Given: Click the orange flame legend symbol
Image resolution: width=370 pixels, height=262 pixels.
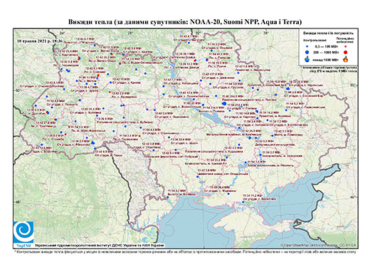Looking at the screenshot, I should (x=346, y=59).
